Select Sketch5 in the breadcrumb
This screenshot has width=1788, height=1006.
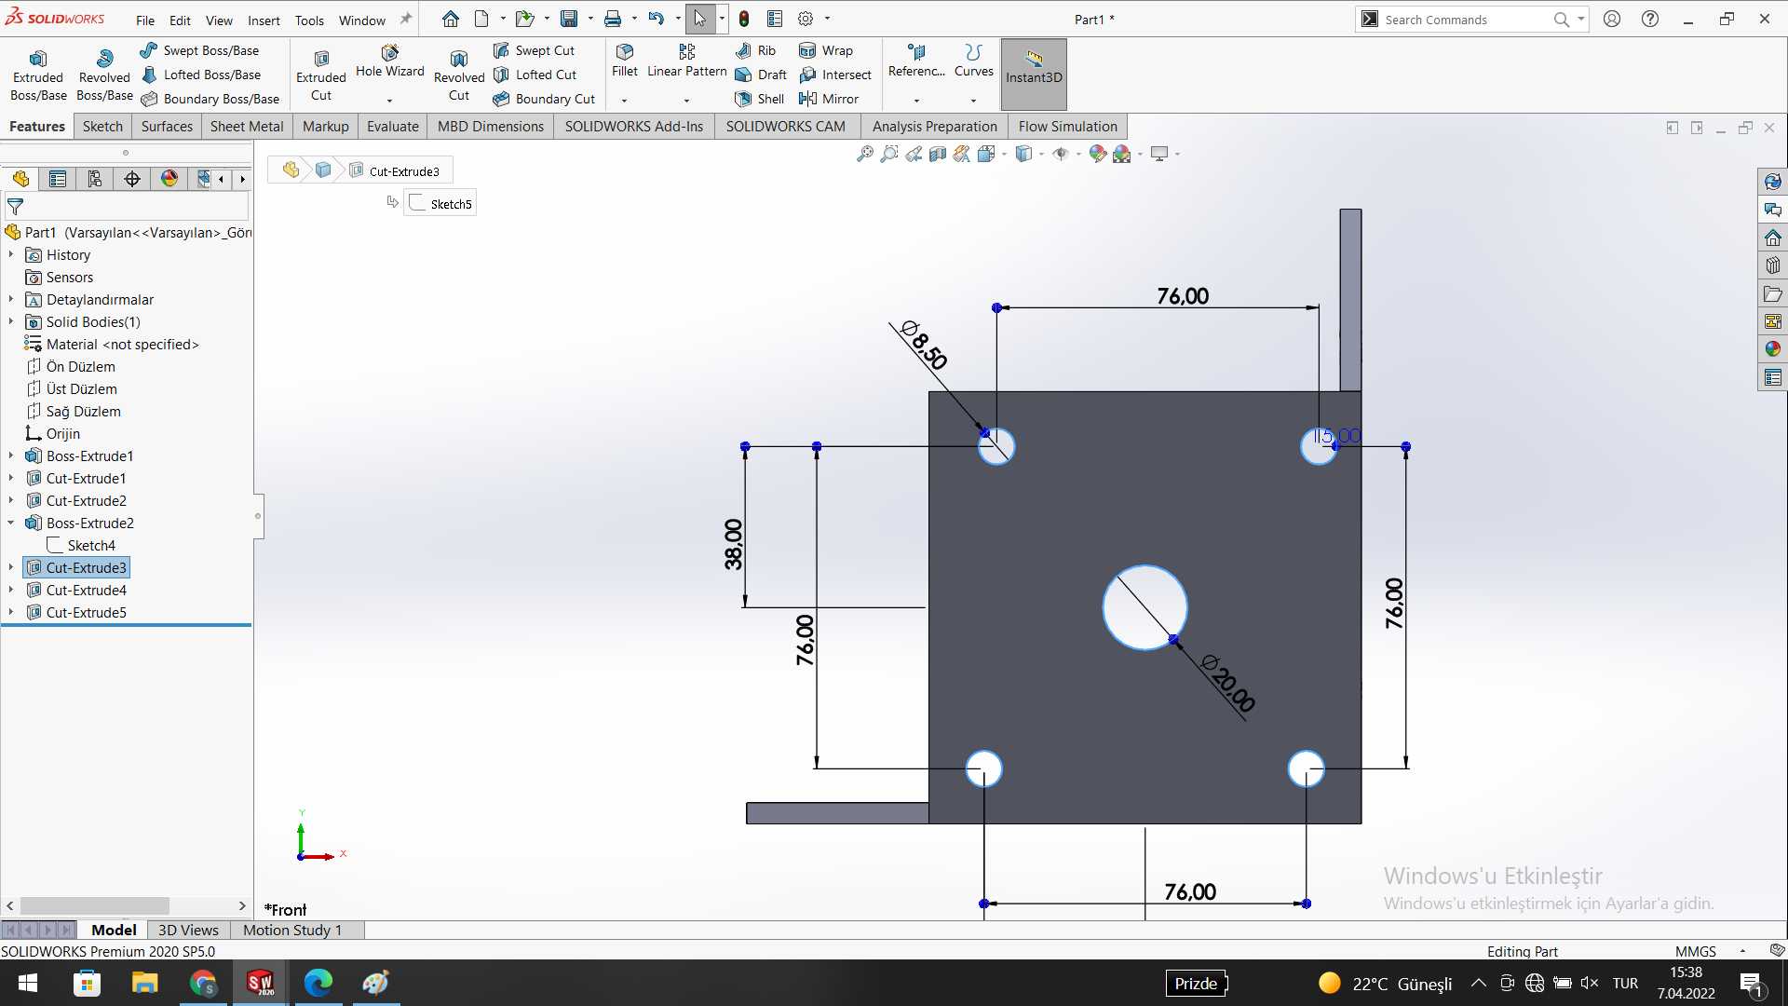point(440,203)
